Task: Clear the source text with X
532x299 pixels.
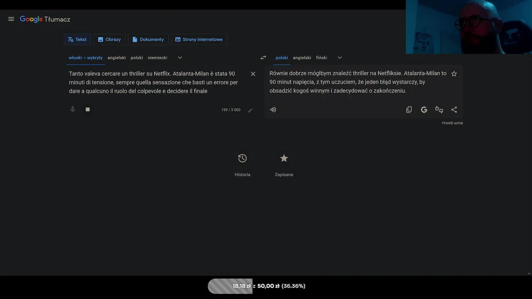Action: pos(253,74)
